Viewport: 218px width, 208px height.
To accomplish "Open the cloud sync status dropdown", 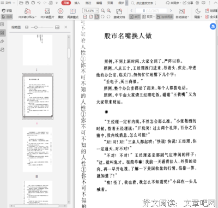I will pyautogui.click(x=173, y=3).
